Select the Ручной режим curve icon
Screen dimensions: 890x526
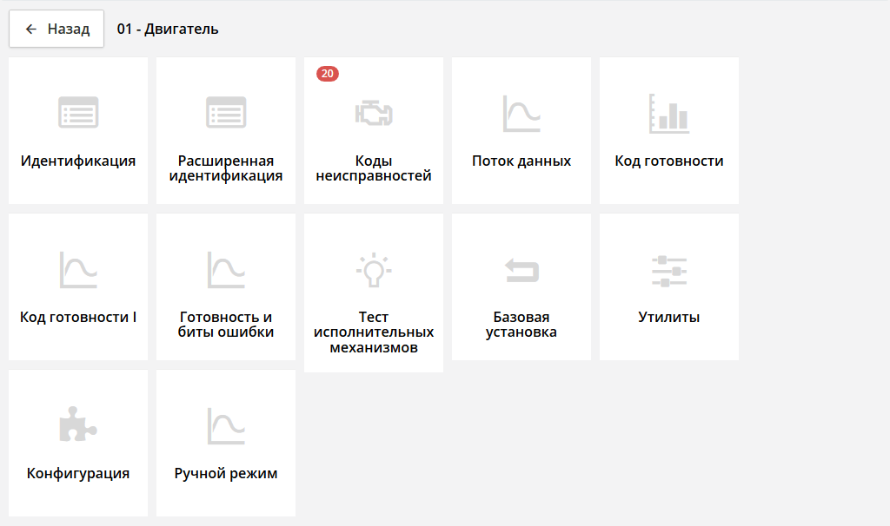tap(226, 426)
